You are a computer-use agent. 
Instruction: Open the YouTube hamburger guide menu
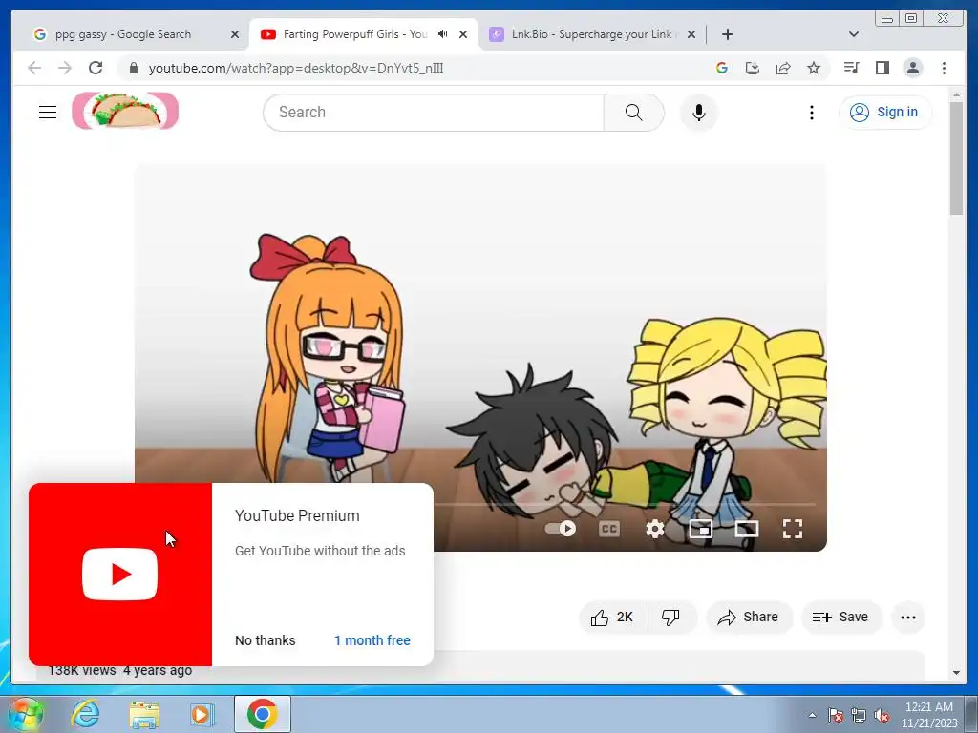click(x=48, y=113)
